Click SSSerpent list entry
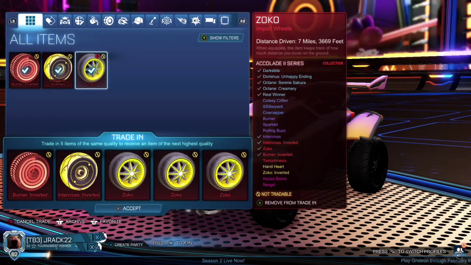 [x=273, y=107]
